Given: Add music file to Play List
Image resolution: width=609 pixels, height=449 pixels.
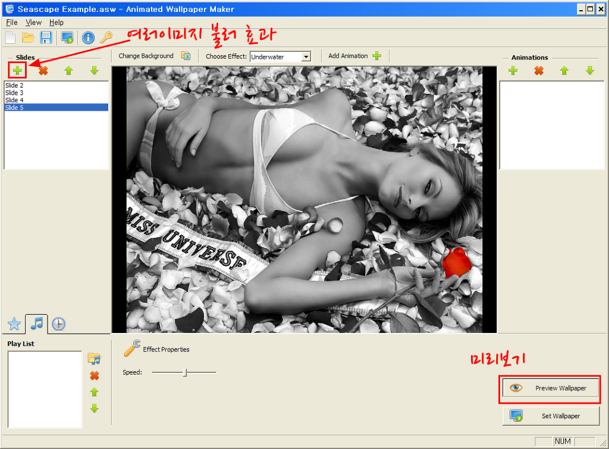Looking at the screenshot, I should point(95,359).
